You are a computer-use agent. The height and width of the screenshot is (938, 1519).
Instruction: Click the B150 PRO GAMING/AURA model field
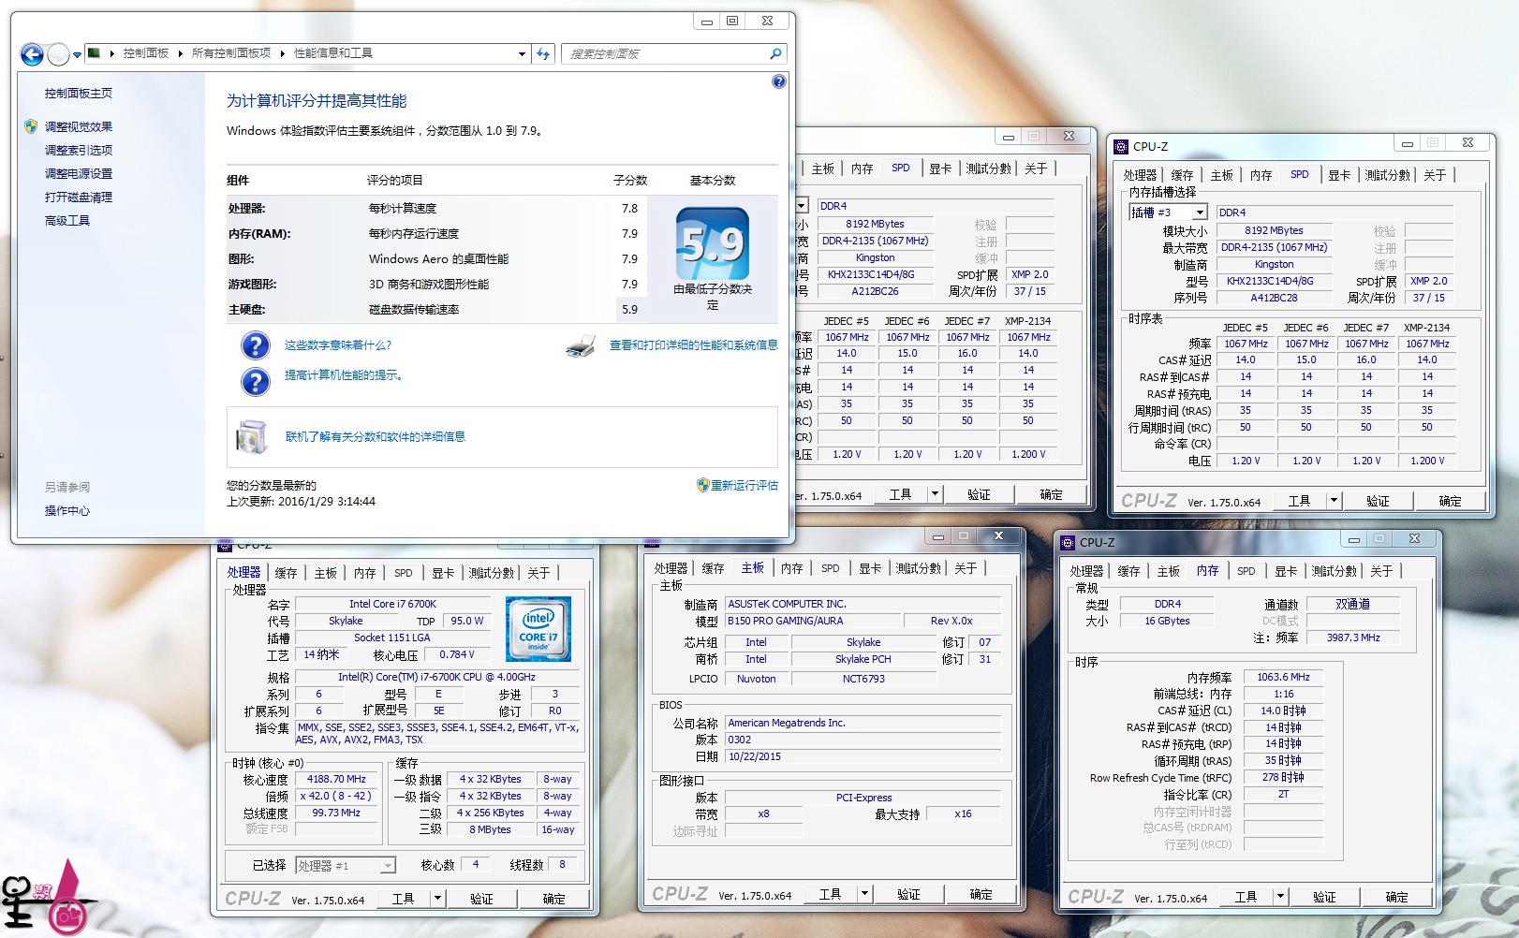coord(811,621)
